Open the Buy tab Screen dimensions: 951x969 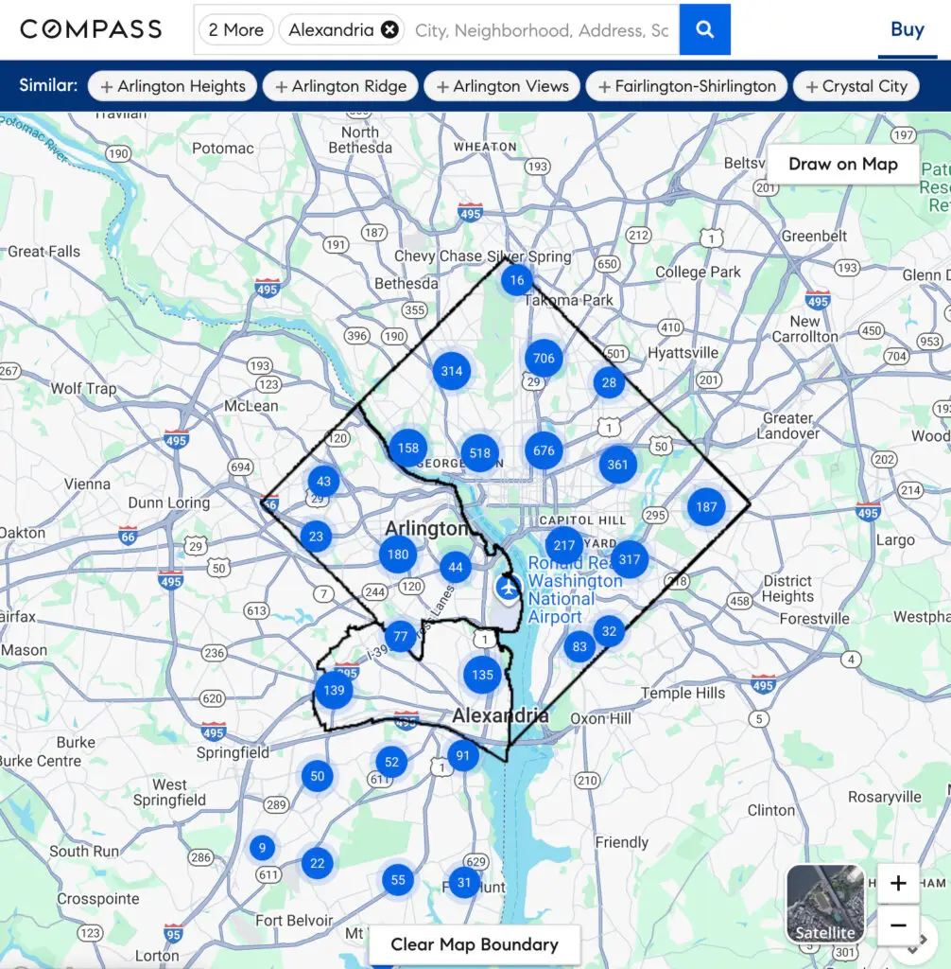[907, 29]
